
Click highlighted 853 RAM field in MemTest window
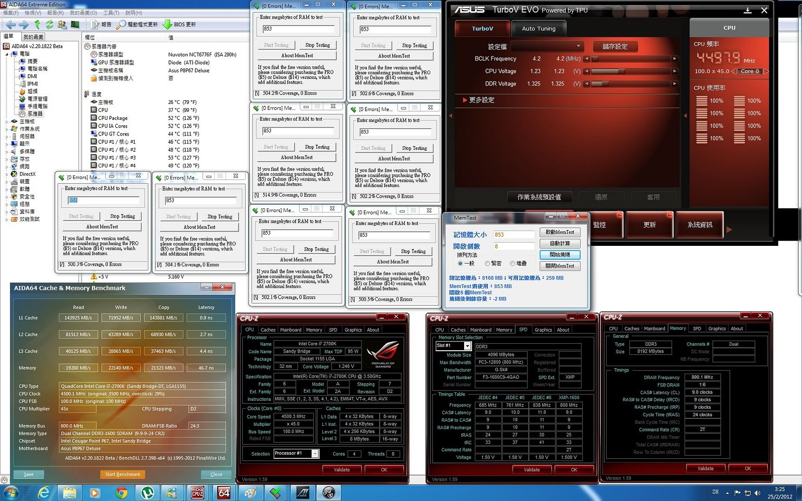click(103, 200)
